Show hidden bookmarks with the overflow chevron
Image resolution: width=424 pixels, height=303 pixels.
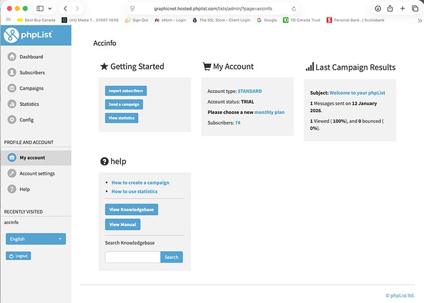point(419,20)
